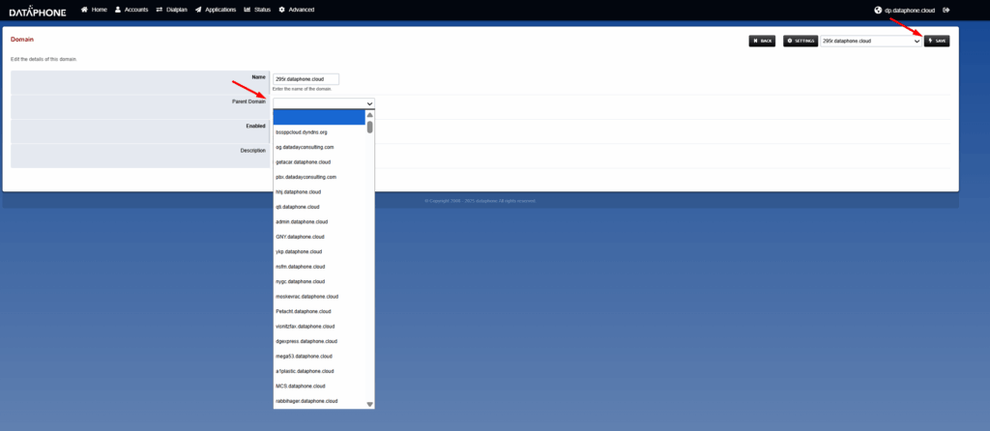
Task: Click the dropdown list scroll down arrow
Action: [370, 404]
